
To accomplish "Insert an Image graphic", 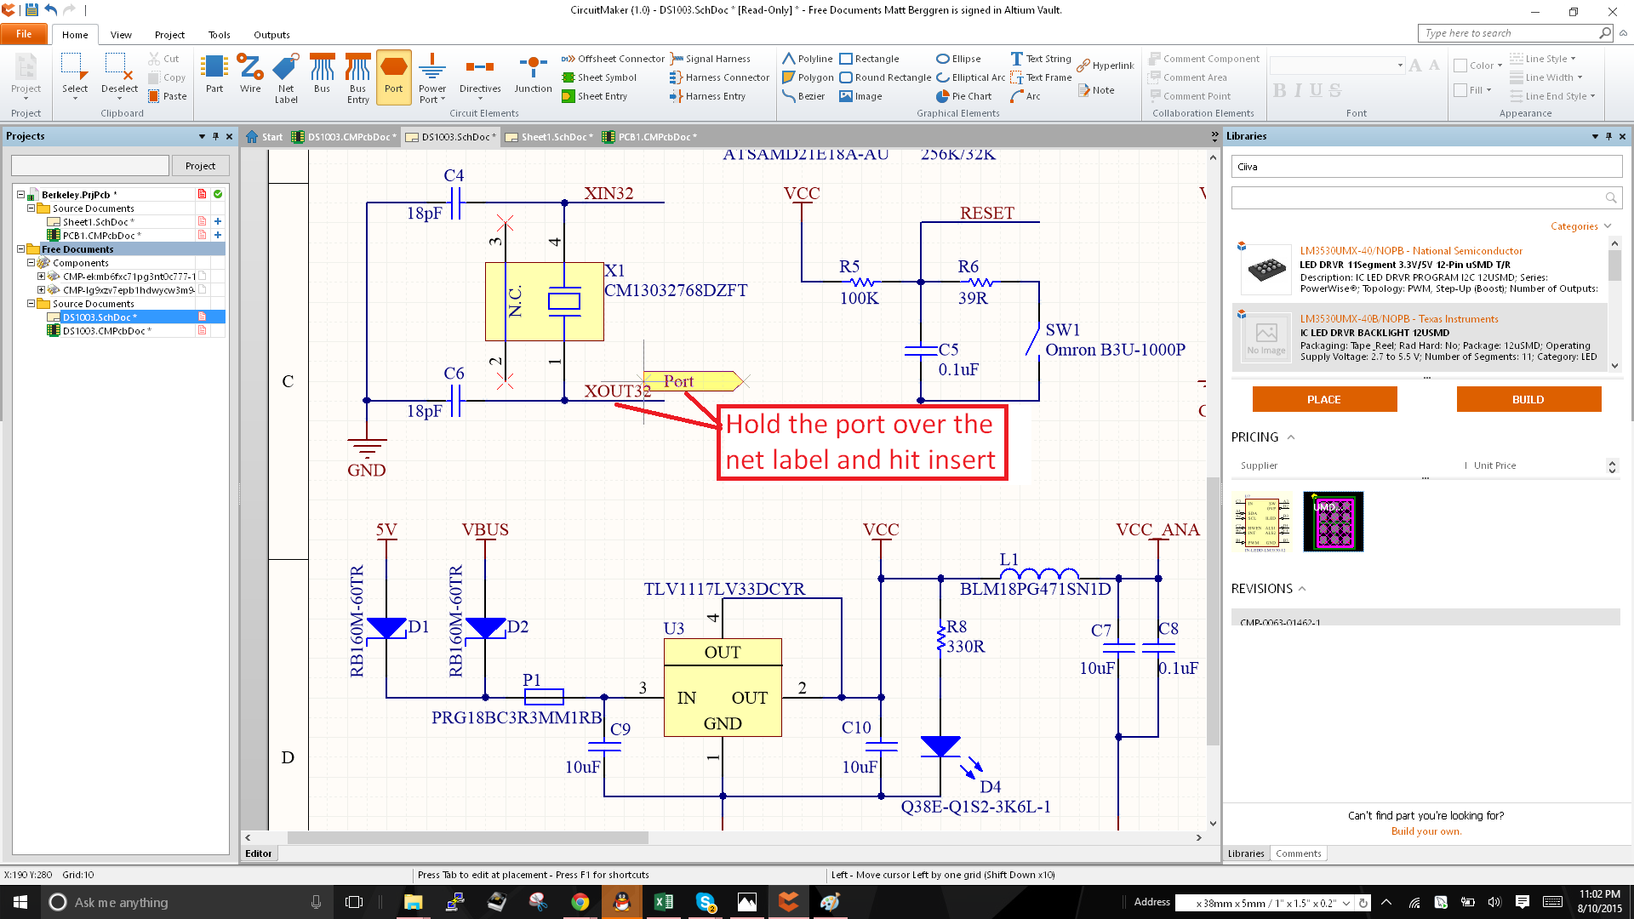I will 860,96.
